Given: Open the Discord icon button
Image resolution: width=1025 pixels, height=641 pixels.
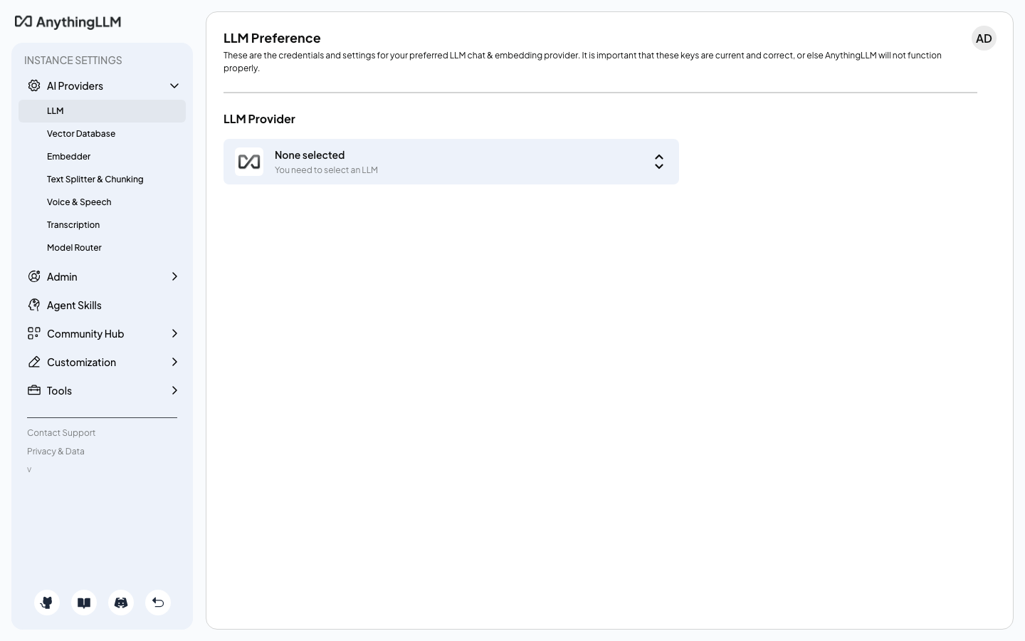Looking at the screenshot, I should click(121, 603).
